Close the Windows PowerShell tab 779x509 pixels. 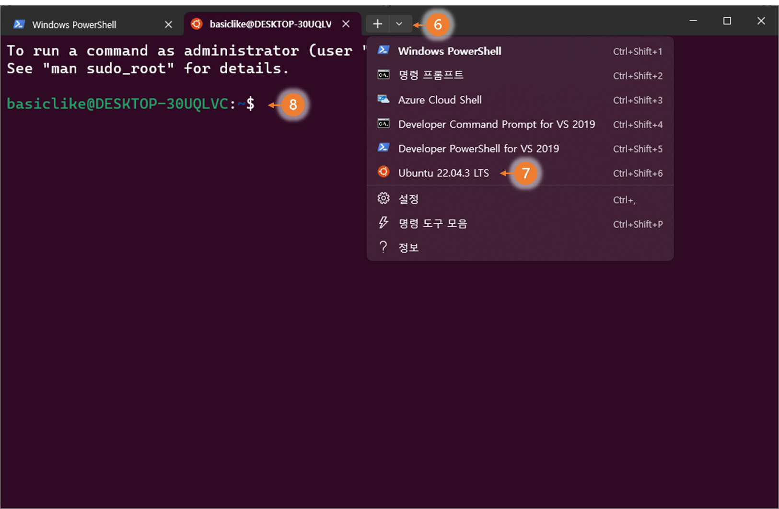pos(168,24)
